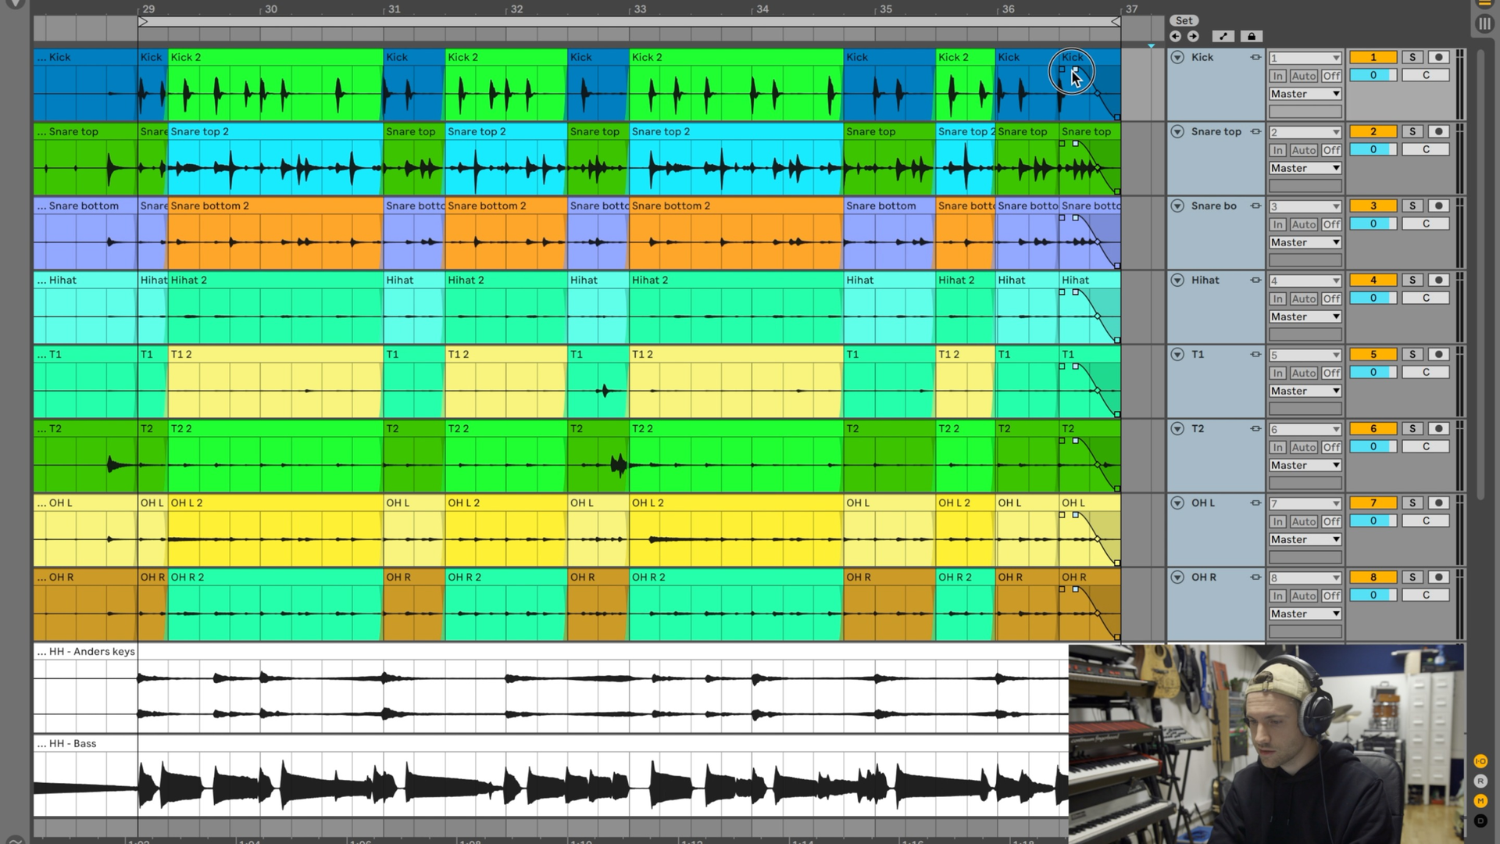The width and height of the screenshot is (1500, 844).
Task: Click the next locator arrow button
Action: pos(1193,36)
